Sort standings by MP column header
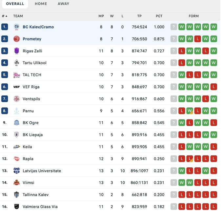The image size is (223, 211). (x=101, y=16)
